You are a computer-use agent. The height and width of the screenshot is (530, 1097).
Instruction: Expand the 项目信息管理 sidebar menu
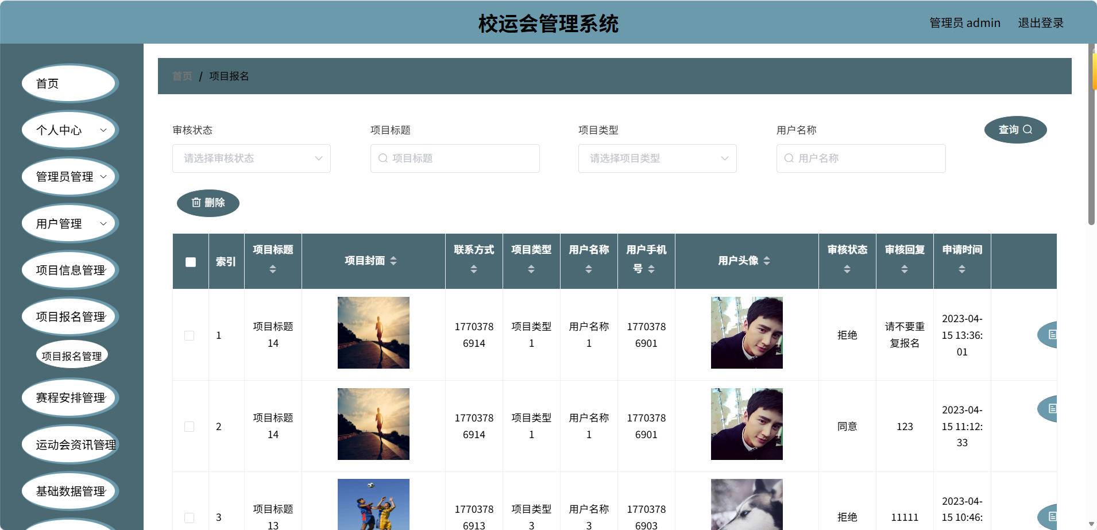tap(70, 270)
